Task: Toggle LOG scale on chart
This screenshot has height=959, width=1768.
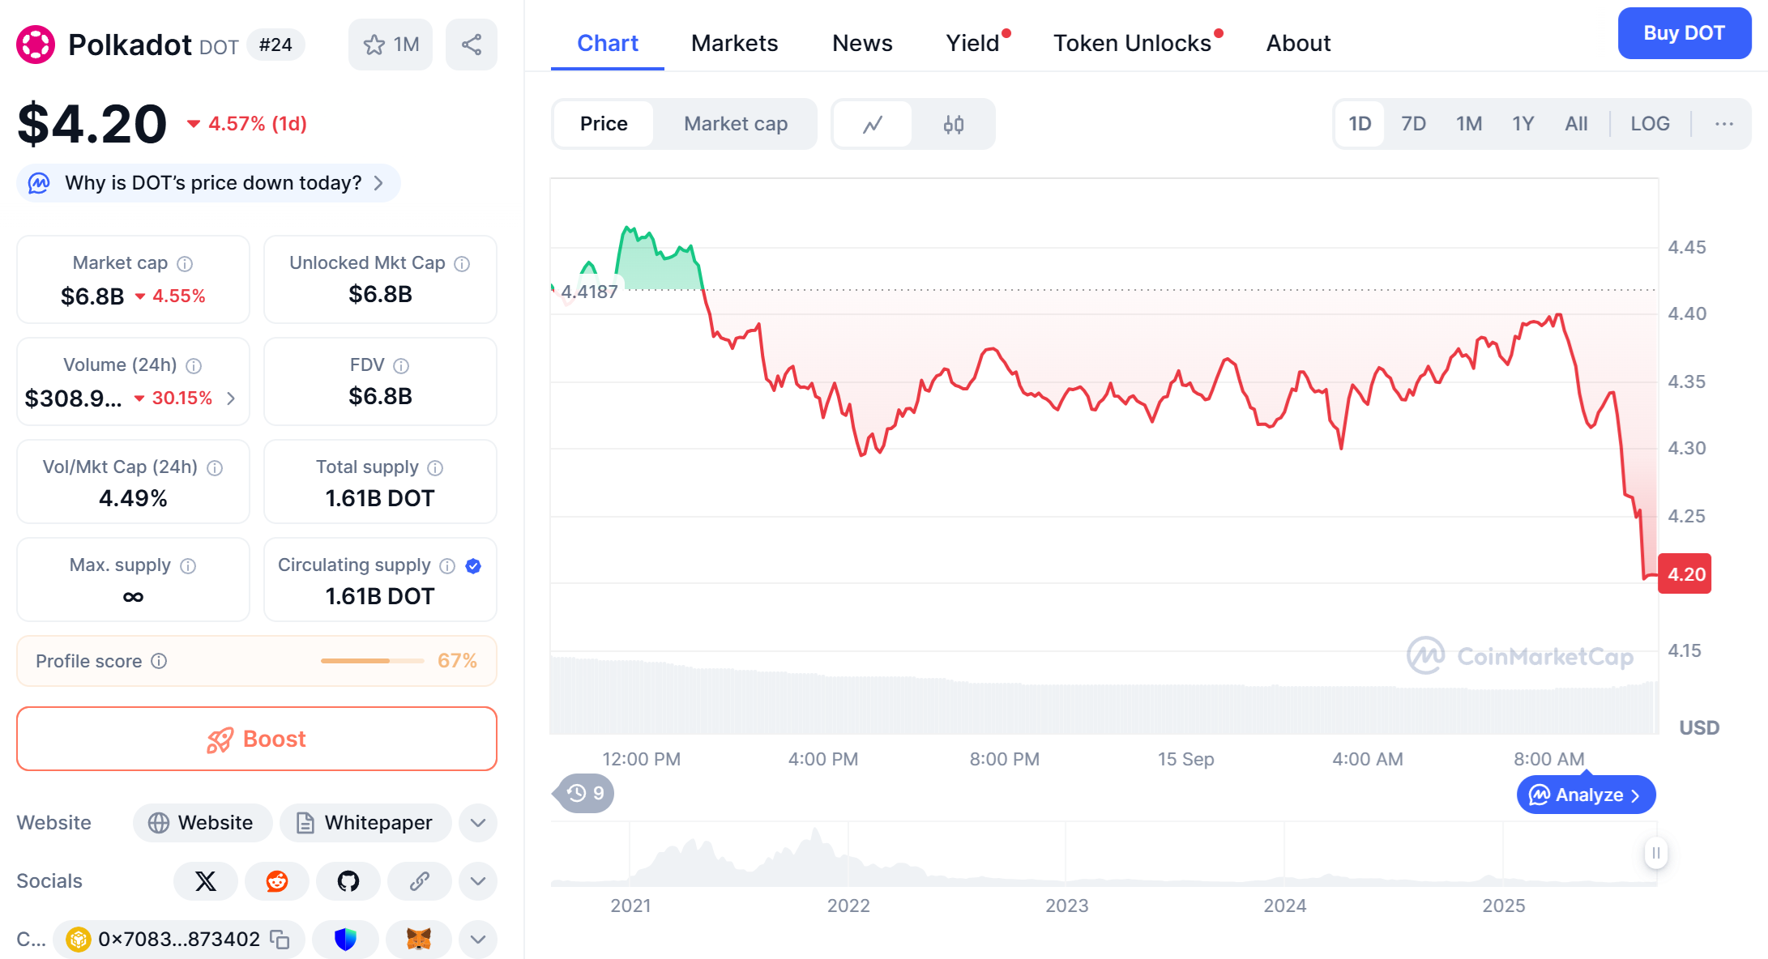Action: point(1650,124)
